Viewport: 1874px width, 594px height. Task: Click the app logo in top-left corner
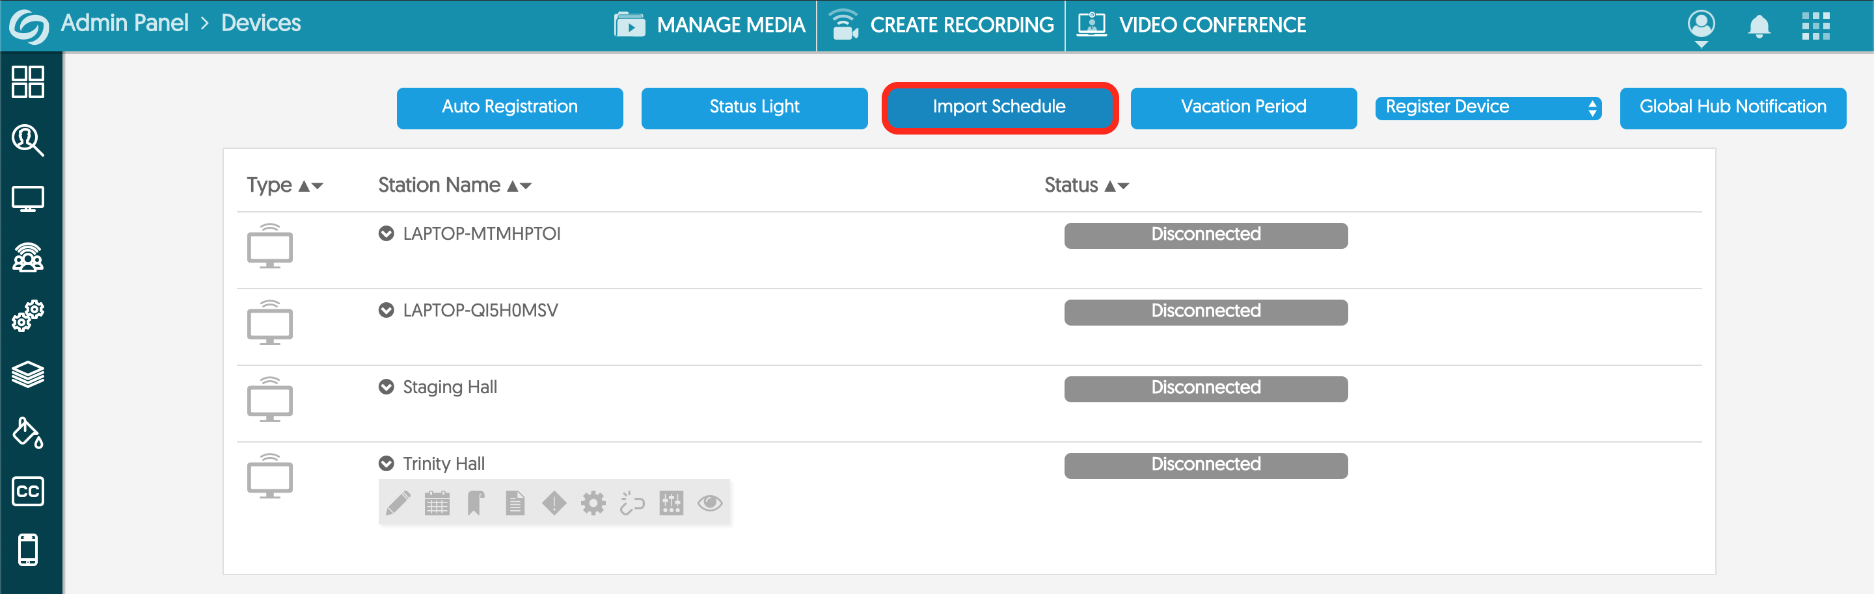pos(29,27)
